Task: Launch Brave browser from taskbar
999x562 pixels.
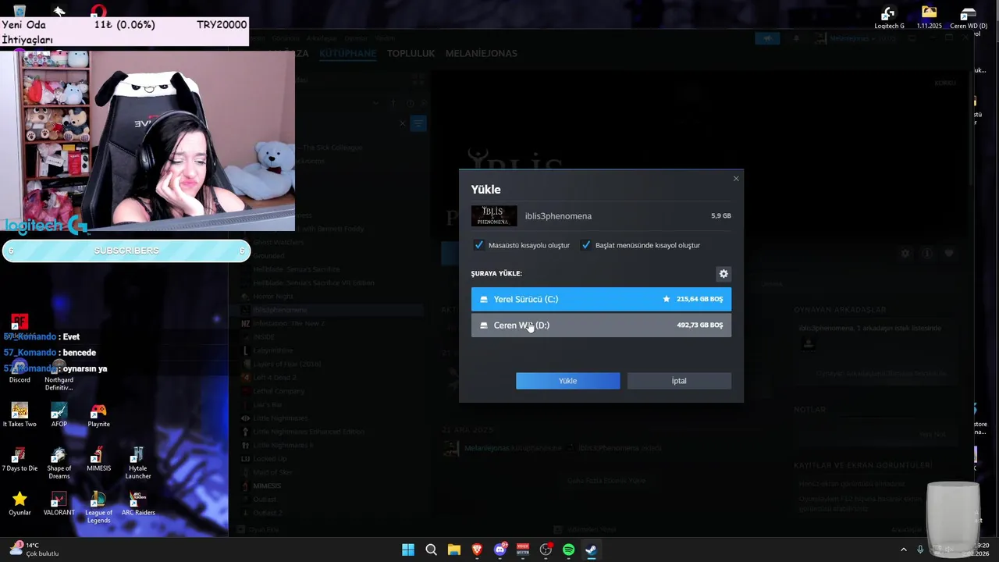Action: click(477, 550)
